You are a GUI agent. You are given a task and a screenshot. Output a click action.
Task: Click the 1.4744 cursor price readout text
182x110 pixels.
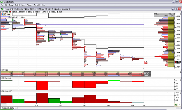(x=22, y=17)
